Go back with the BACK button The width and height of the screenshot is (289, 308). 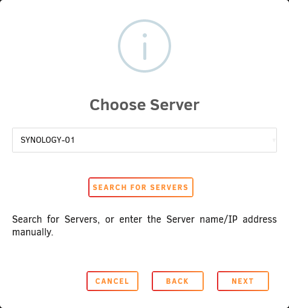tap(178, 281)
